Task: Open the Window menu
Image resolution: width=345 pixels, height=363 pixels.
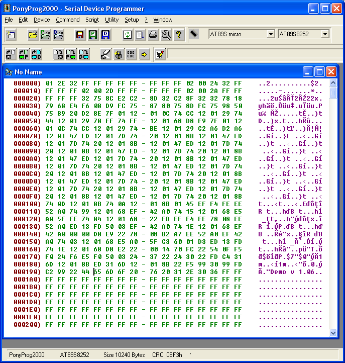Action: 163,20
